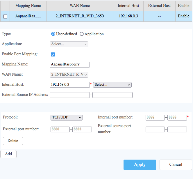Expand the WAN Name dropdown
Viewport: 193px width, 179px height.
[x=69, y=74]
